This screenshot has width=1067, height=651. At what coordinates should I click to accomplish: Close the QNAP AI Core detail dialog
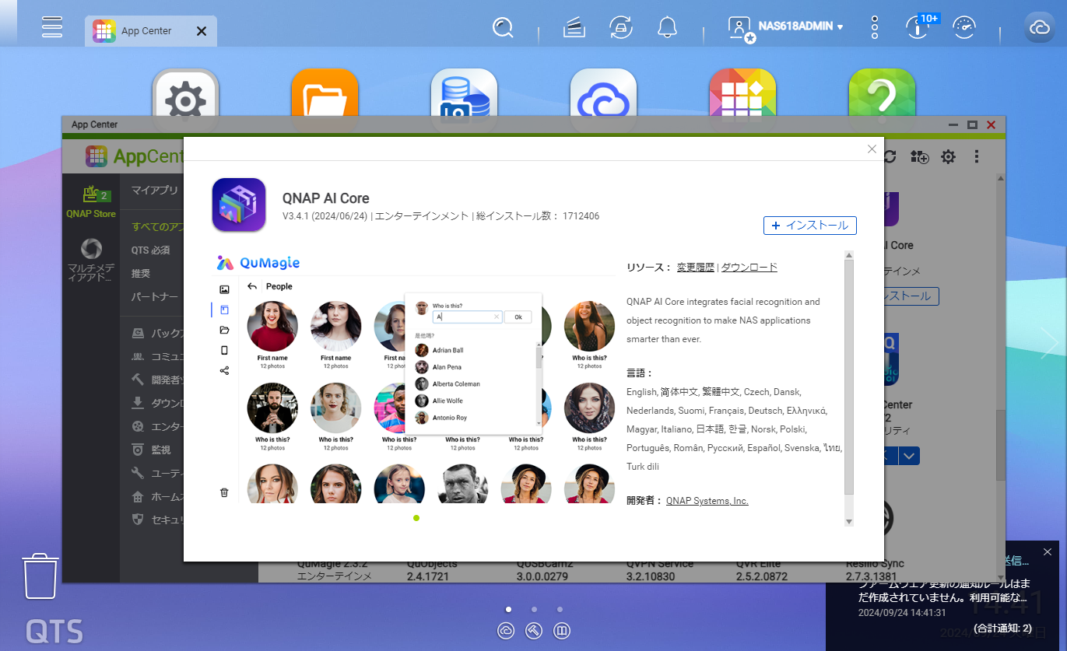[872, 149]
